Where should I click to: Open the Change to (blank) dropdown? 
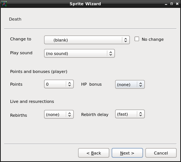87,40
